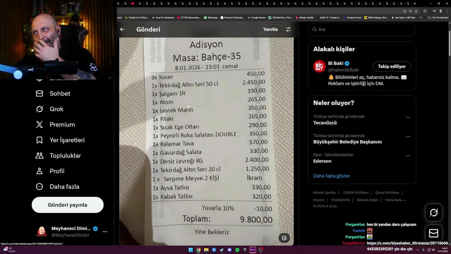Open Çerez Politikası footer link
The width and height of the screenshot is (451, 254).
[x=387, y=193]
